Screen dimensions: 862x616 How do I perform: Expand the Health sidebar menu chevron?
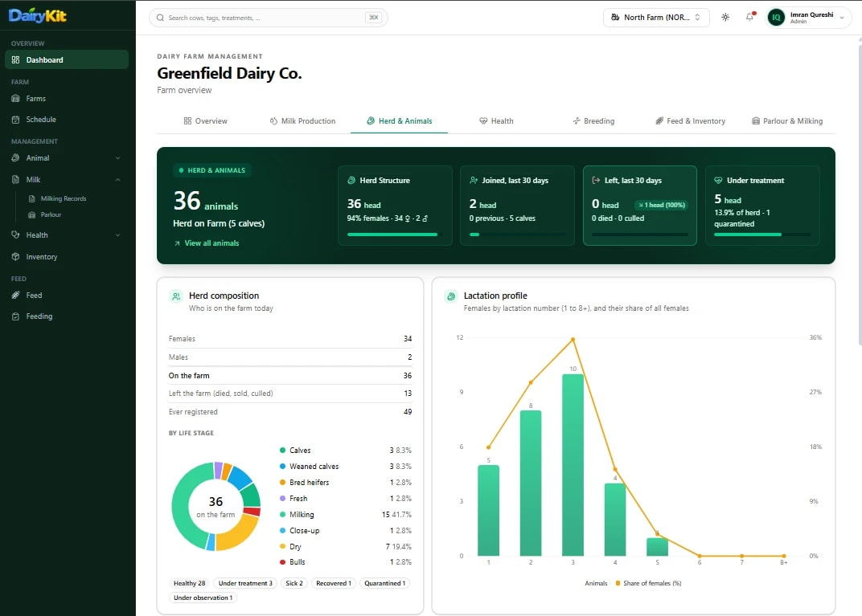coord(117,235)
